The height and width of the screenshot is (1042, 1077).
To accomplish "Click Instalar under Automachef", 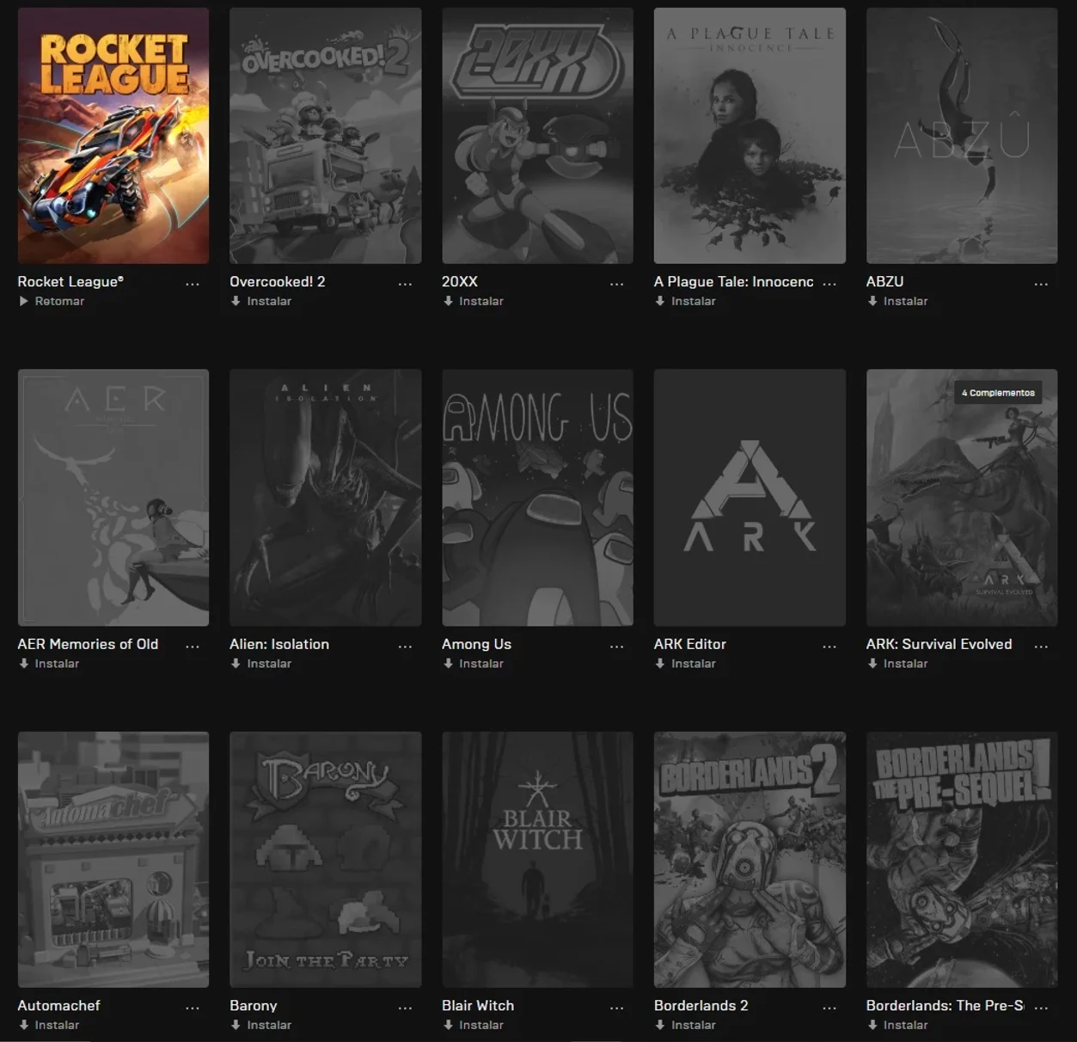I will pos(49,1025).
